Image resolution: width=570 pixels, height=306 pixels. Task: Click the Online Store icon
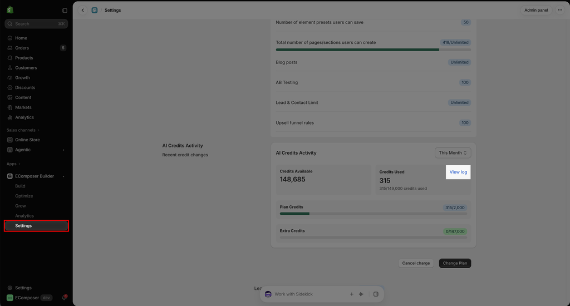10,140
